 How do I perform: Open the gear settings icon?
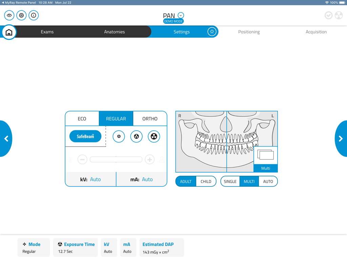21,15
